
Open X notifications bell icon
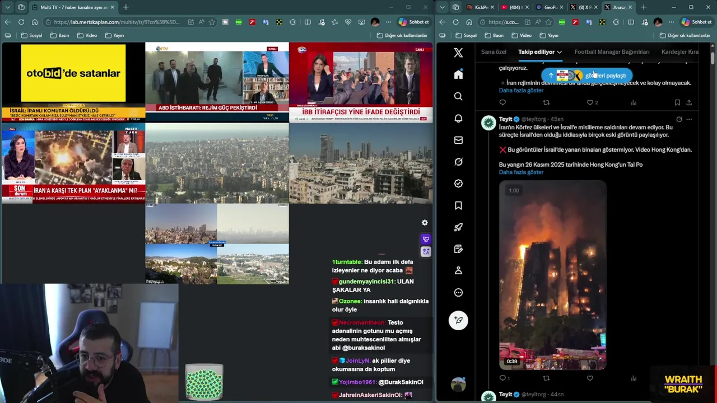click(x=458, y=118)
